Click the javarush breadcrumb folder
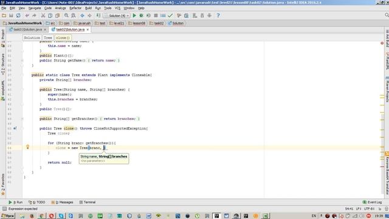This screenshot has width=389, height=219. point(82,23)
